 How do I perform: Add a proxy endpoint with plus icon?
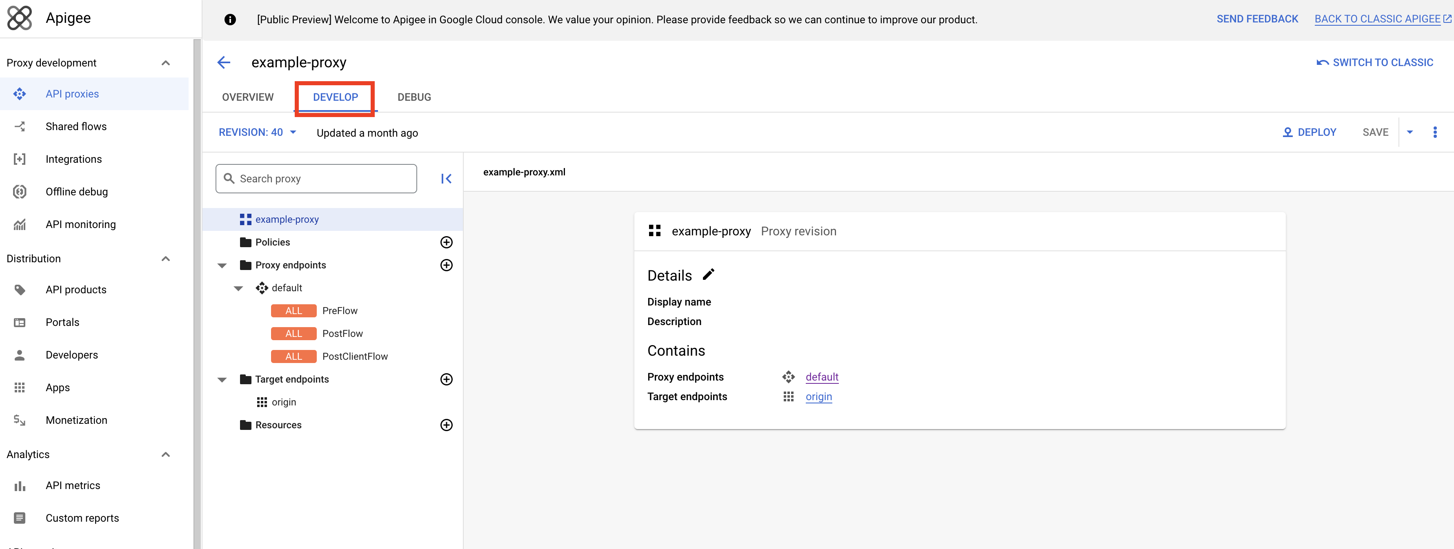pos(446,265)
